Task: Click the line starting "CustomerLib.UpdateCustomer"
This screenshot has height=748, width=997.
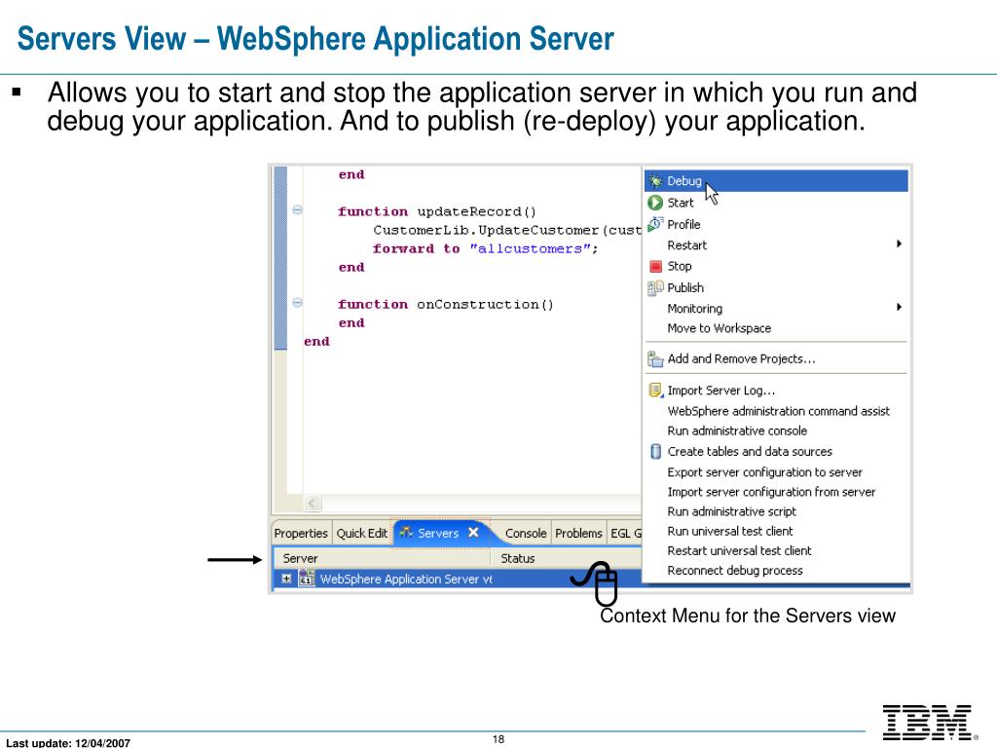Action: pyautogui.click(x=507, y=230)
